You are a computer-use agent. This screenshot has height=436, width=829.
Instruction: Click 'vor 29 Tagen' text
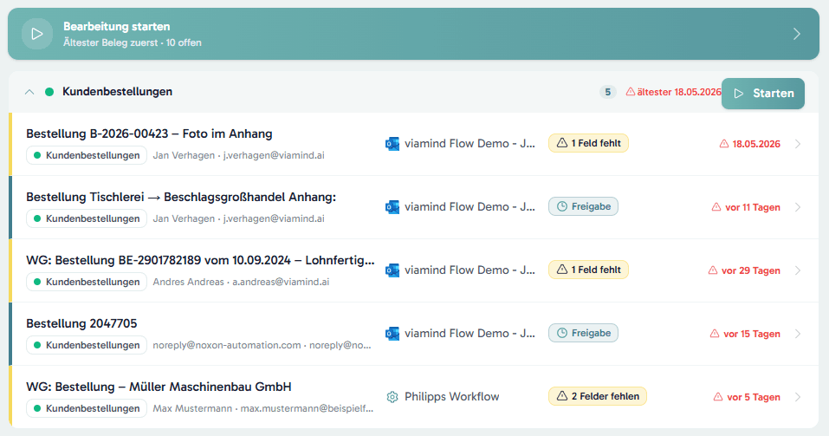click(751, 270)
